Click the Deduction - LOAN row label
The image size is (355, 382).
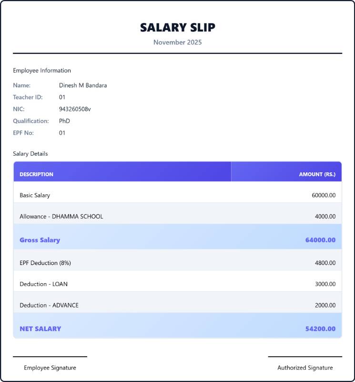click(x=43, y=284)
